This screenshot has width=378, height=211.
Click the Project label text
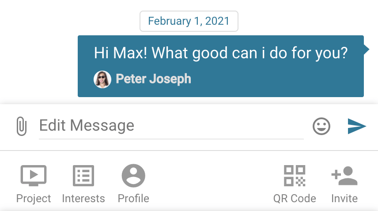tap(34, 199)
